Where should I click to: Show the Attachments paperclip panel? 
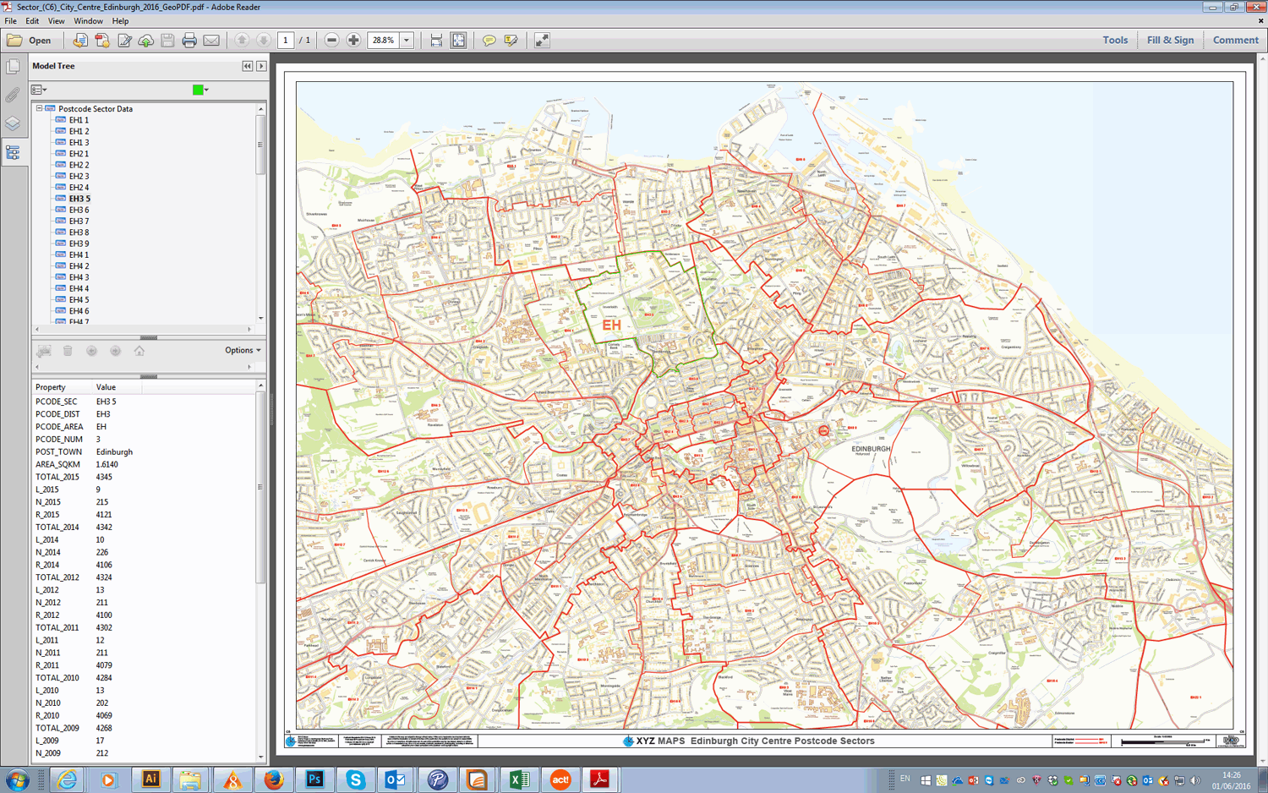click(x=13, y=95)
